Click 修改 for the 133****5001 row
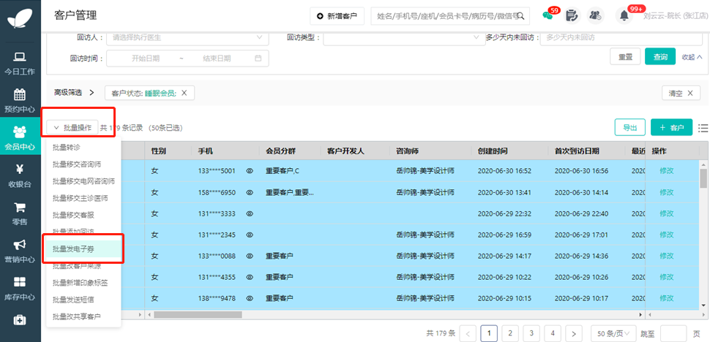The image size is (710, 342). 667,171
